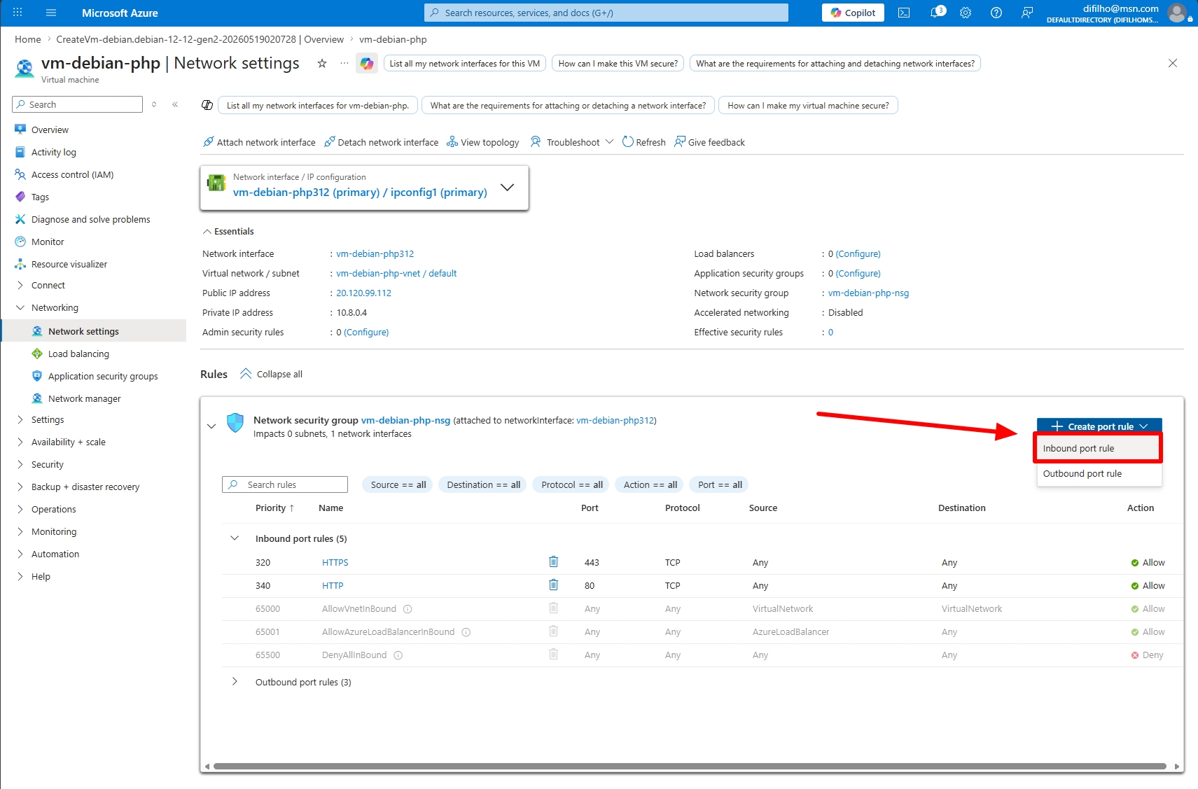Close the Network settings blade
1198x789 pixels.
click(x=1173, y=63)
